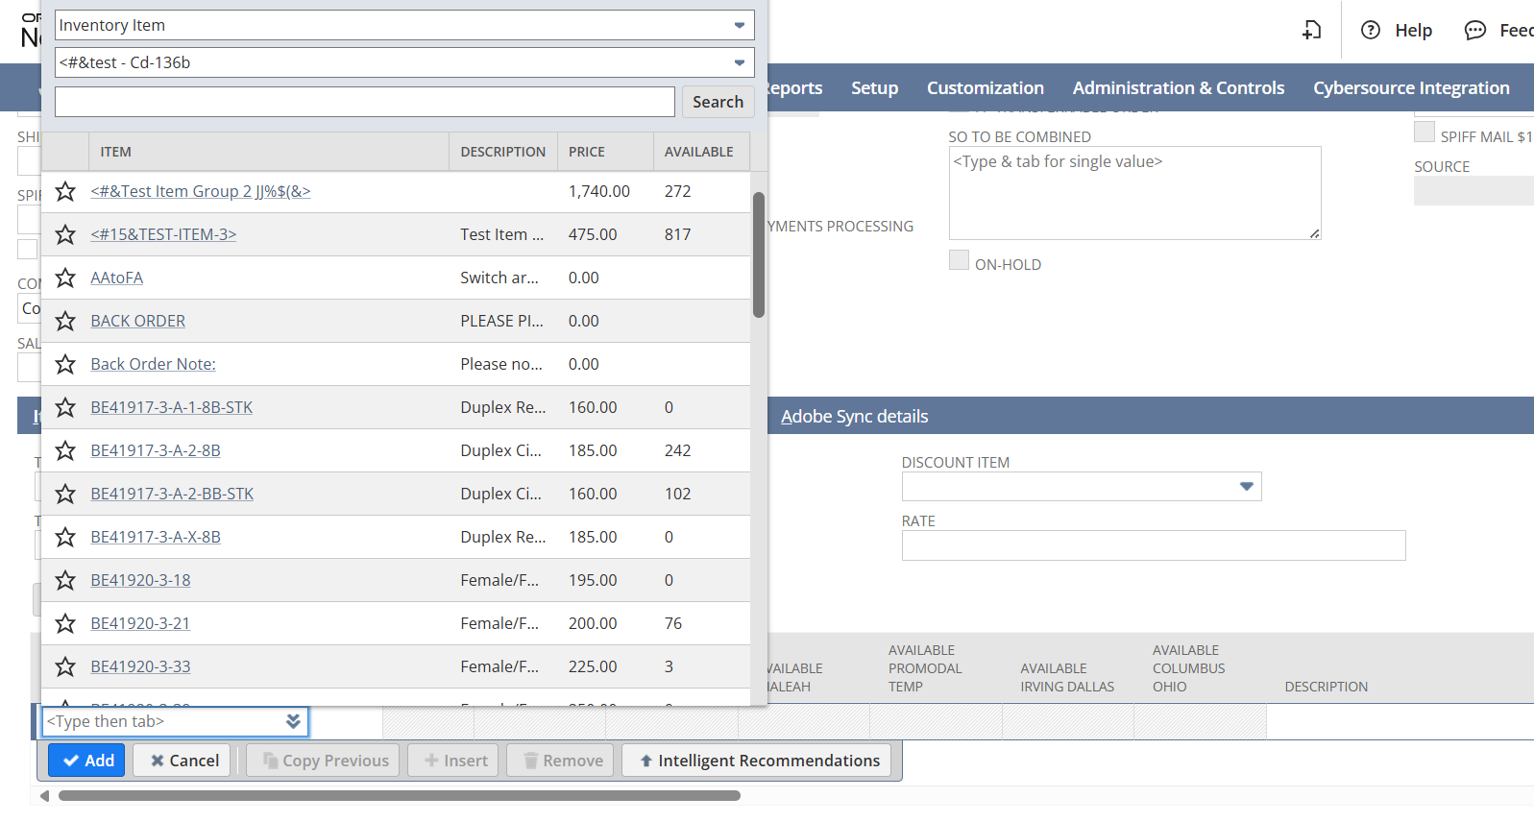Expand the Inventory Item type dropdown
Viewport: 1534px width, 822px height.
(739, 25)
